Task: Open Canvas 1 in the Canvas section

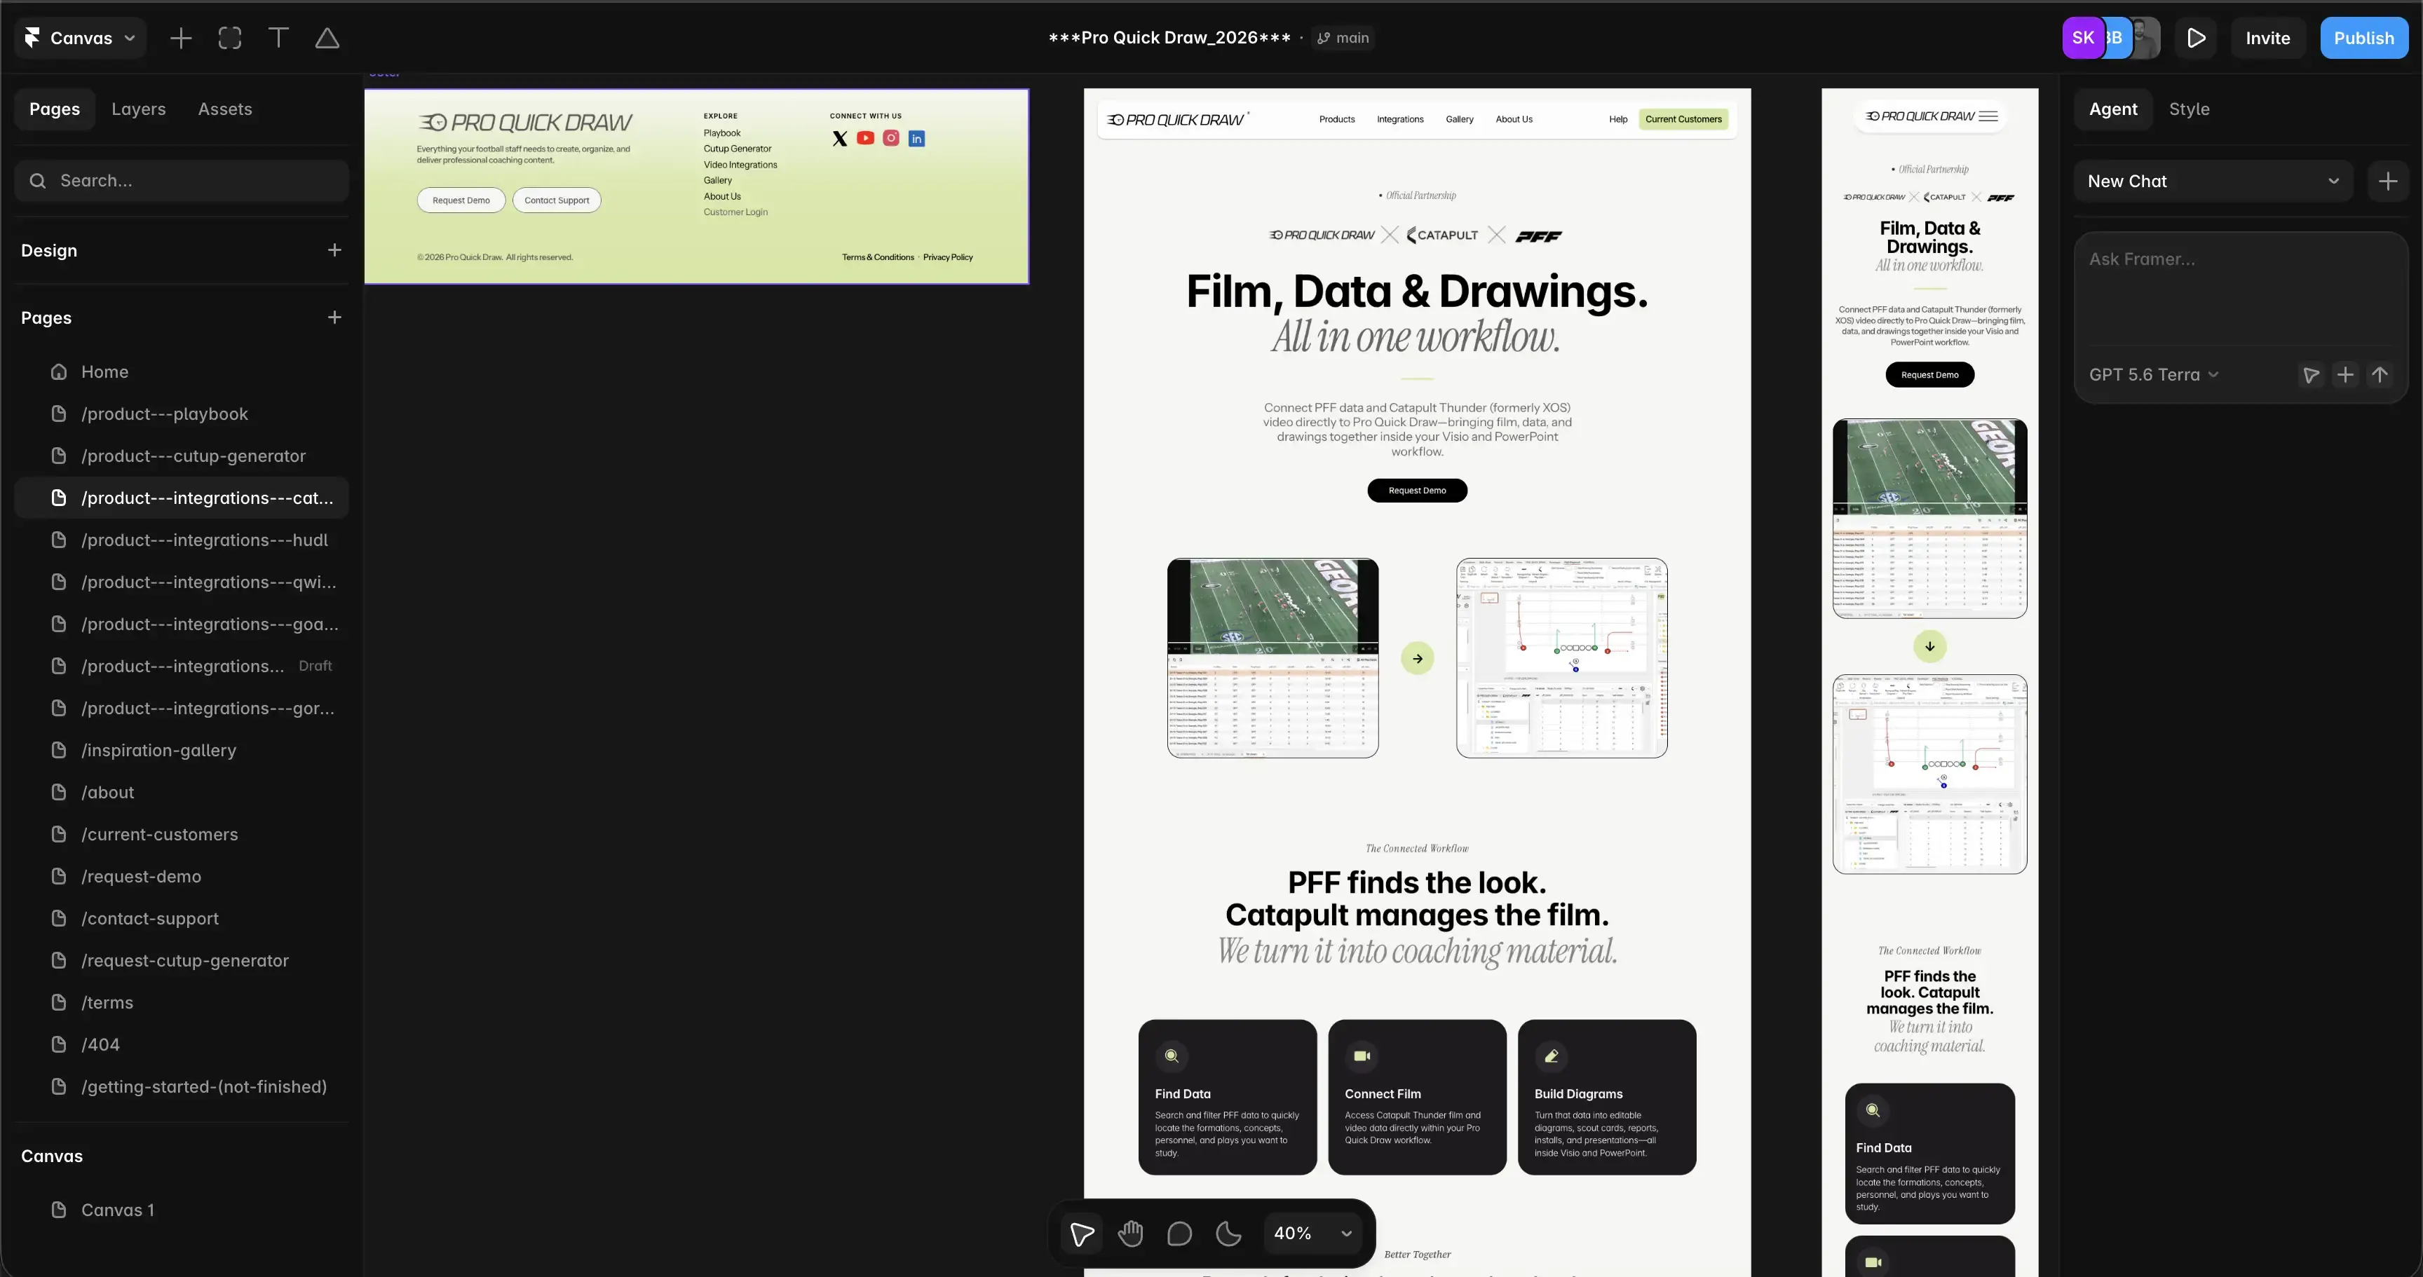Action: tap(182, 1210)
